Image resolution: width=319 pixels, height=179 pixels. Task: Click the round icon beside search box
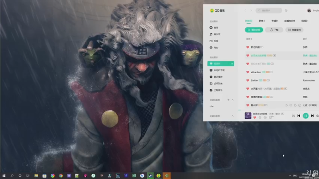pos(286,10)
